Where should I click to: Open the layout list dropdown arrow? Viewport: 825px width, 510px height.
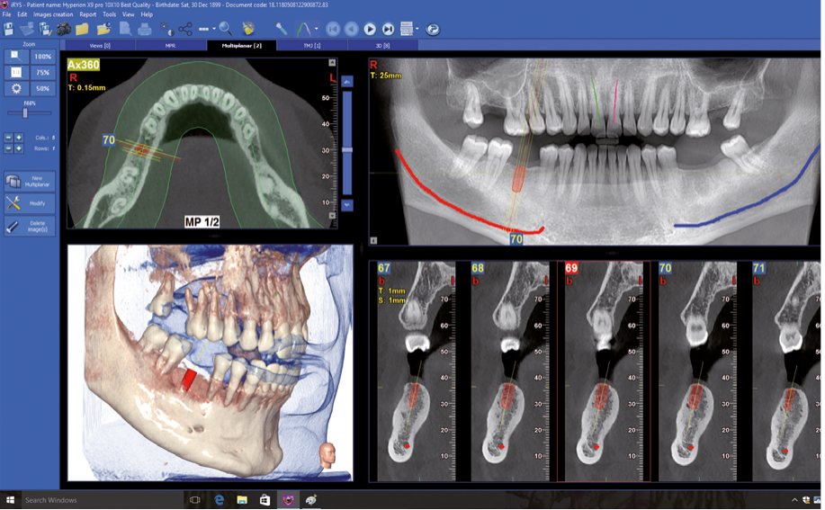(x=417, y=29)
